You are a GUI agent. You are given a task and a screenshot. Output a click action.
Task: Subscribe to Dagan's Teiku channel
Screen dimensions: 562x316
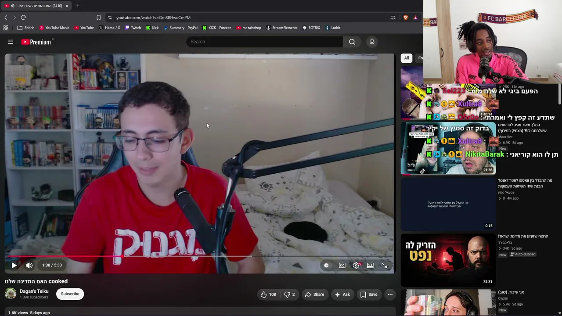point(70,294)
